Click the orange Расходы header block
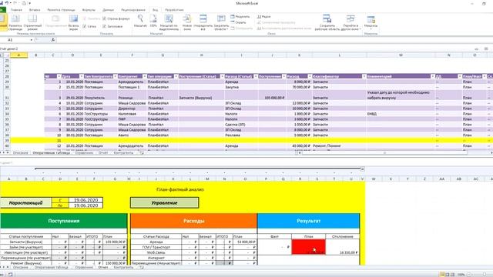The image size is (493, 277). coord(193,221)
